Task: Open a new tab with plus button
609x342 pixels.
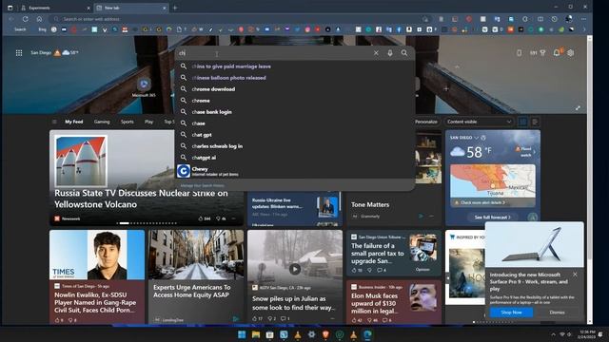Action: tap(175, 8)
